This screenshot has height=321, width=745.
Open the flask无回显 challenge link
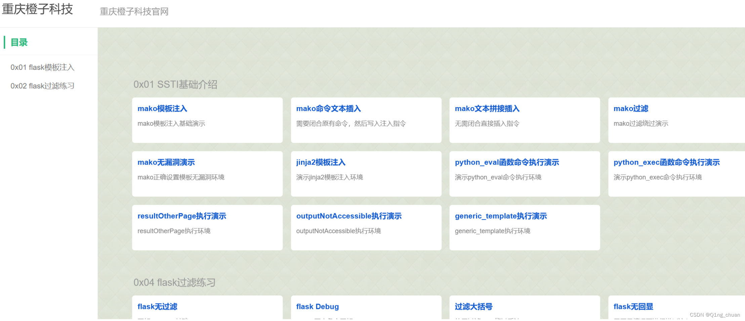click(633, 306)
